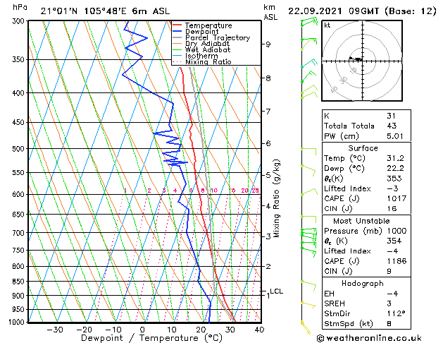Click the coordinates title '21°01'N 105°48'E 6m ASL'
This screenshot has width=443, height=343.
pos(105,11)
